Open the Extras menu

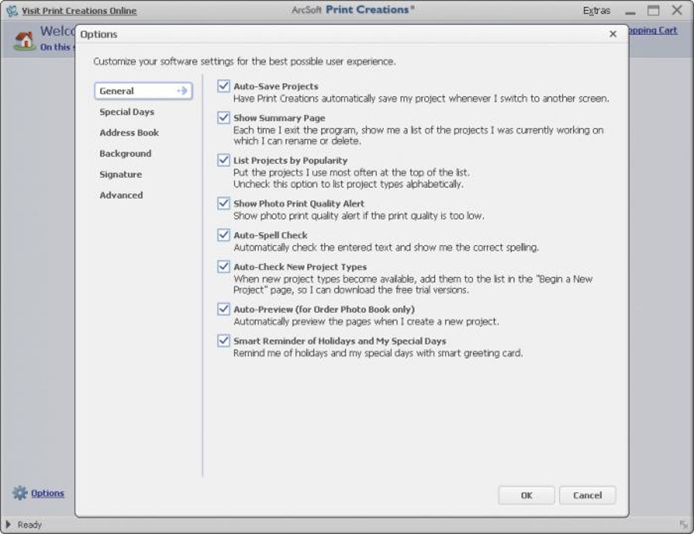[x=596, y=11]
